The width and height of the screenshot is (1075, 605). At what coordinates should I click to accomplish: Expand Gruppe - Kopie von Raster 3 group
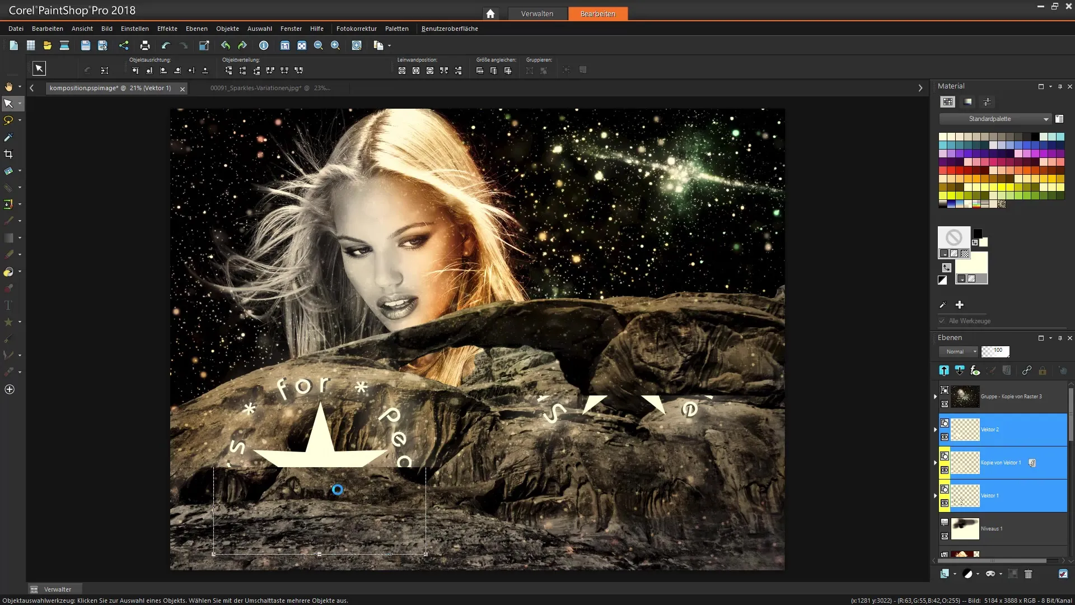point(935,397)
